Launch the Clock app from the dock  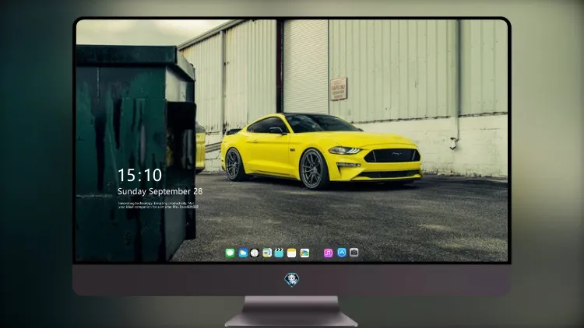point(255,253)
